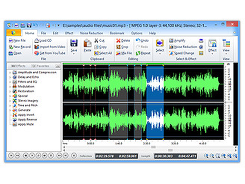Open the dropdown arrow under Save
The image size is (245, 184).
click(74, 54)
